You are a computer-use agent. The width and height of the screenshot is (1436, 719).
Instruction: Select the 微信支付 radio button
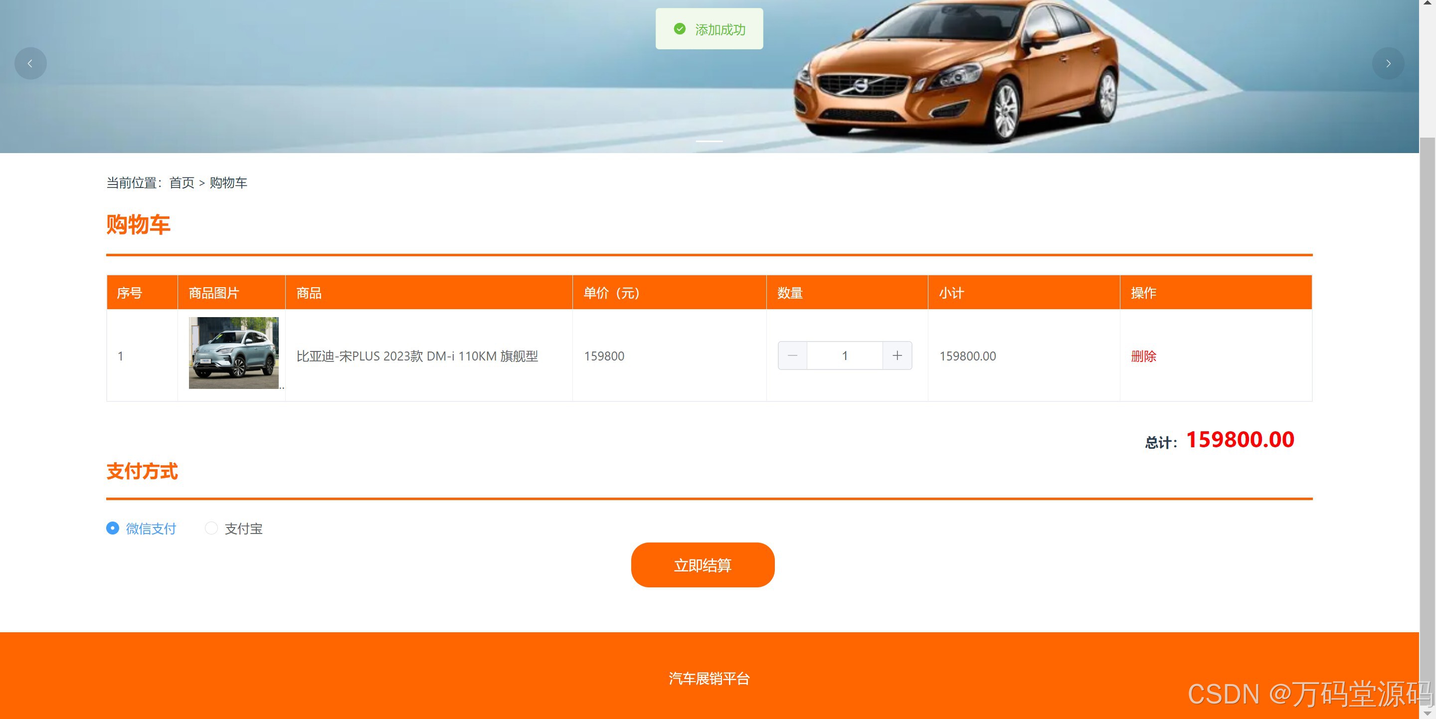point(113,528)
